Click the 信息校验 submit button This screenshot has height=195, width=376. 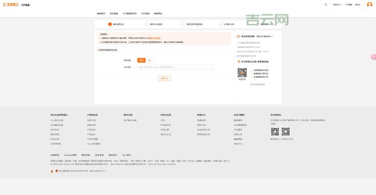164,78
